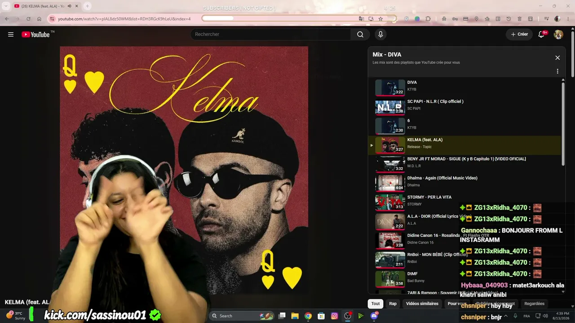
Task: Reload the page with the browser refresh icon
Action: [28, 19]
